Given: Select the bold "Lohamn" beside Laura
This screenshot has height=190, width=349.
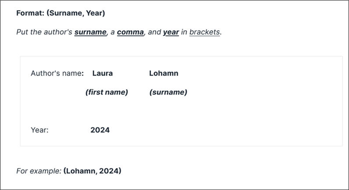Looking at the screenshot, I should pos(164,73).
